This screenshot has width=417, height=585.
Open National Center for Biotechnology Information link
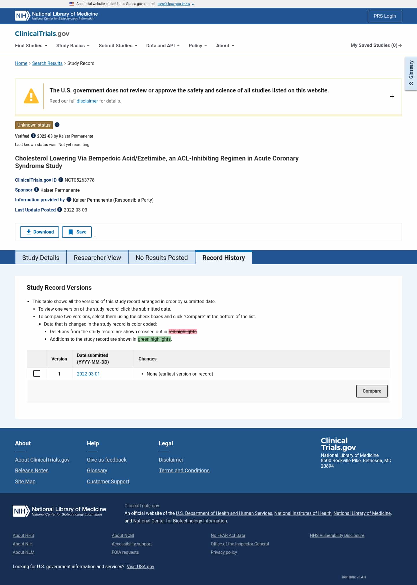click(180, 521)
